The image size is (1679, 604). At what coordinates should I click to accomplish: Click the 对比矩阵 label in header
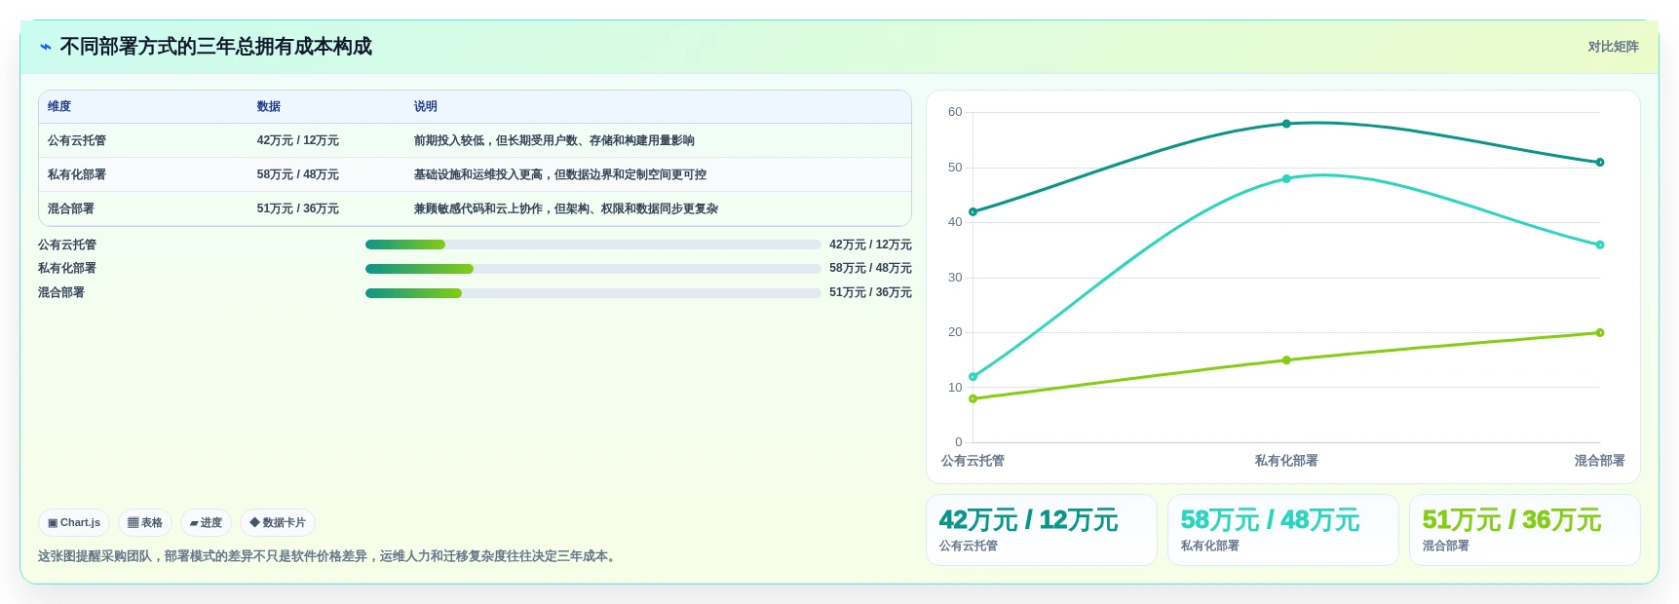point(1613,47)
